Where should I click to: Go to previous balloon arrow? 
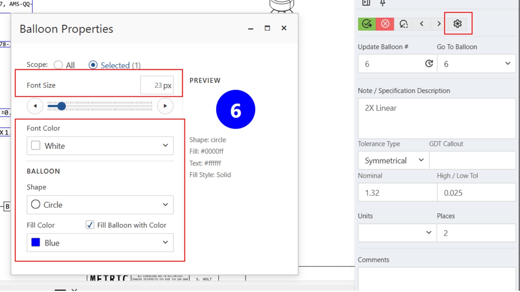421,24
